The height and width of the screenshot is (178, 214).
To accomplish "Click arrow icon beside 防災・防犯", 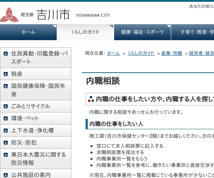I will 6,143.
